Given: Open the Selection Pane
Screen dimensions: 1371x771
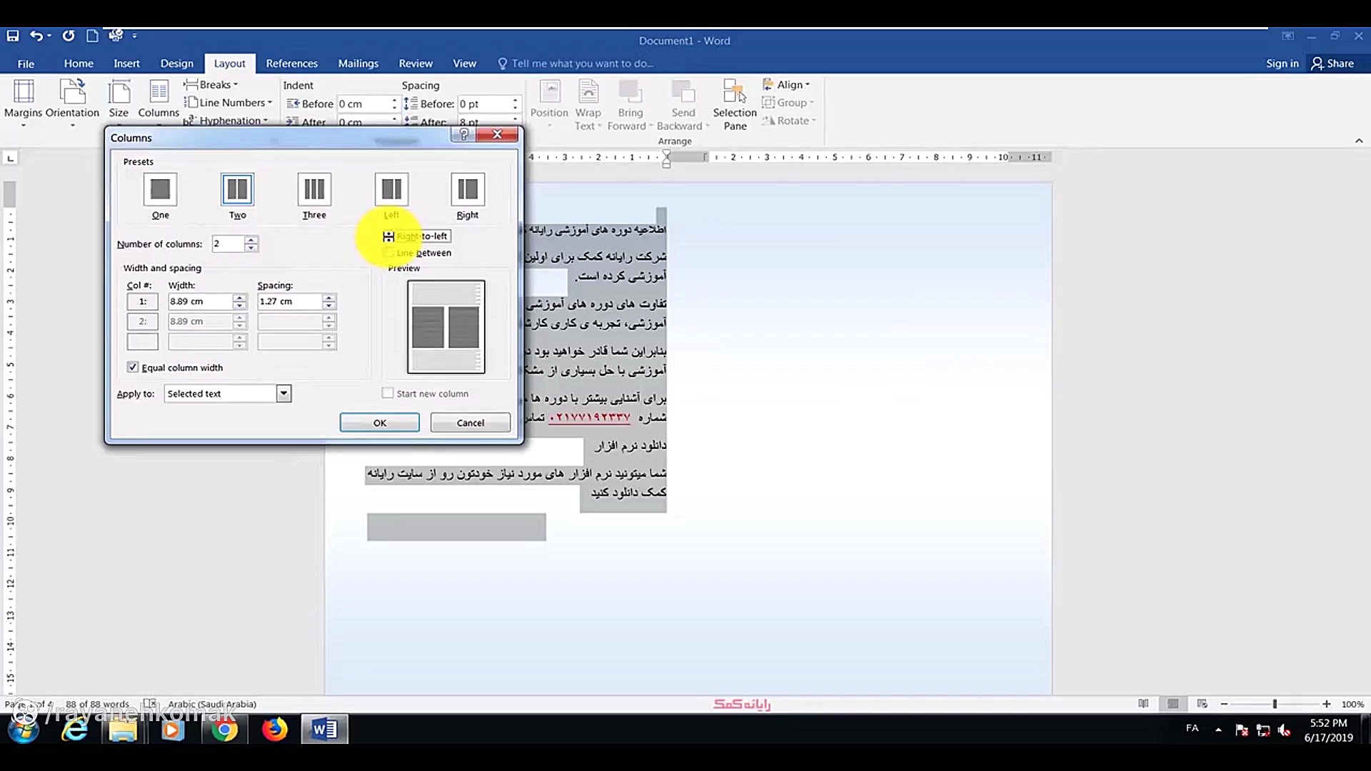Looking at the screenshot, I should click(x=735, y=104).
